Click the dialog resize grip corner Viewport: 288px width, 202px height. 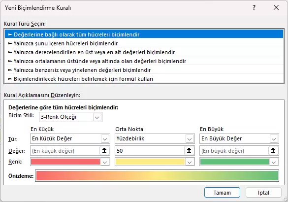(285, 199)
